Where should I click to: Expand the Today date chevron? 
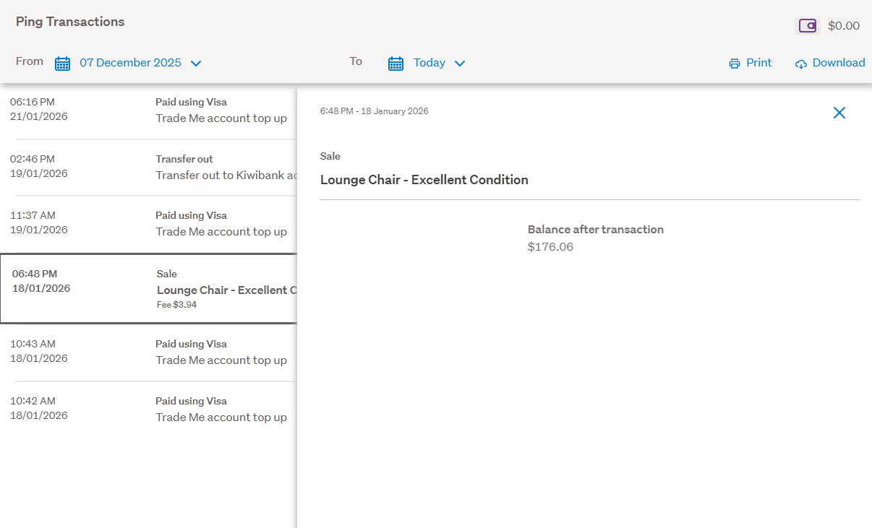[x=460, y=64]
